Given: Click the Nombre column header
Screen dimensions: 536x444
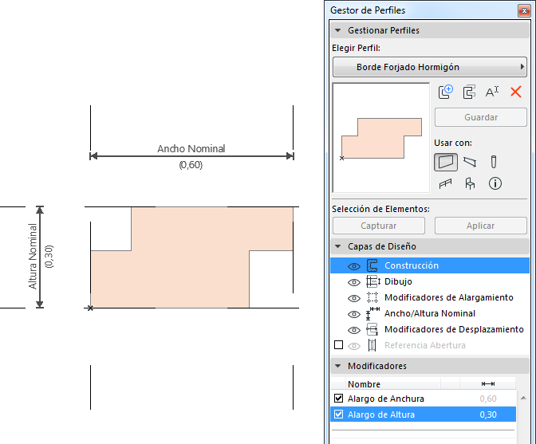Looking at the screenshot, I should tap(393, 384).
